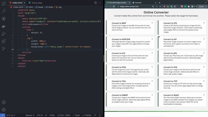Open the Explorer view in VS Code

(4, 4)
